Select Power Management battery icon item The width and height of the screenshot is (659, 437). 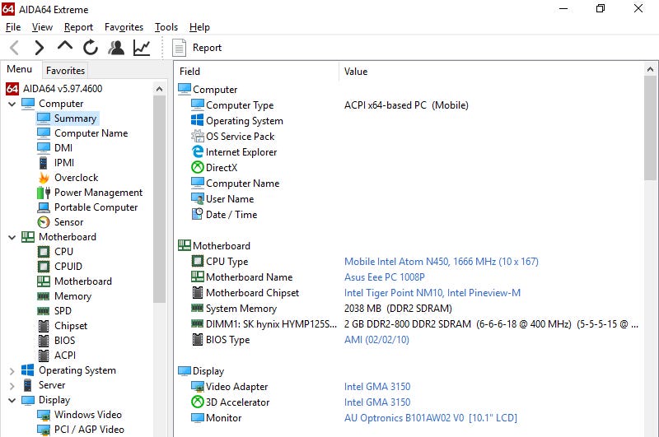90,193
